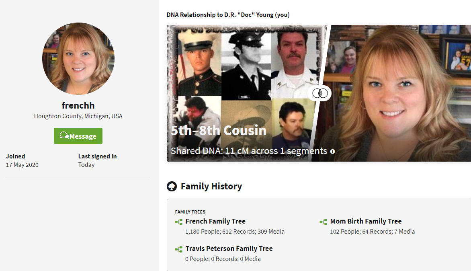Click the Family History section heading
471x271 pixels.
point(211,186)
